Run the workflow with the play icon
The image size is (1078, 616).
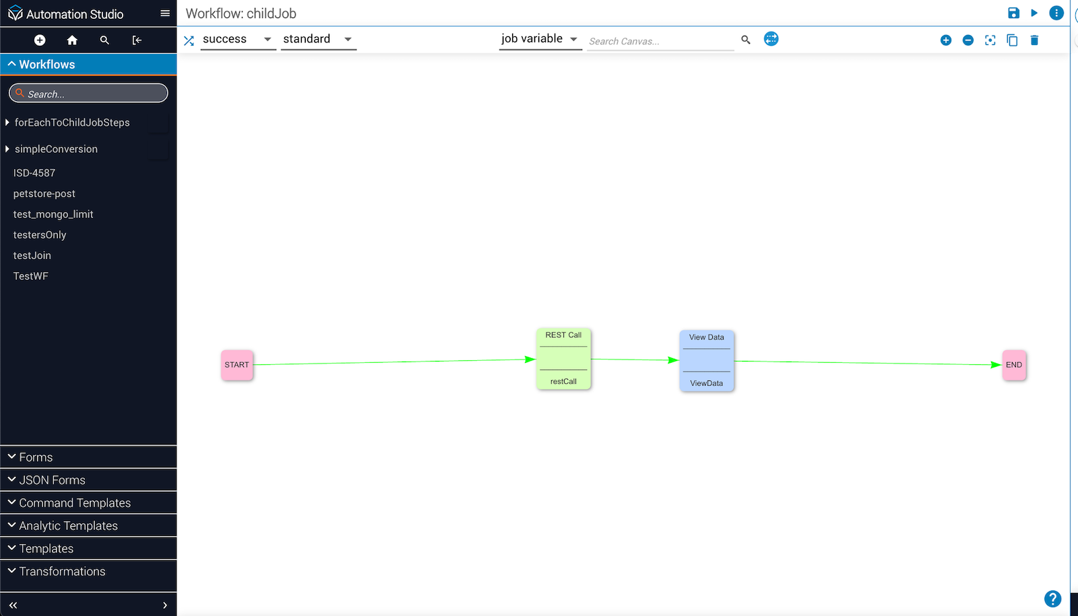click(x=1034, y=13)
